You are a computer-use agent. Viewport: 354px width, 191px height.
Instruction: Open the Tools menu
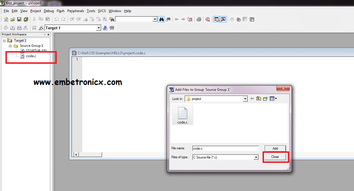(91, 11)
